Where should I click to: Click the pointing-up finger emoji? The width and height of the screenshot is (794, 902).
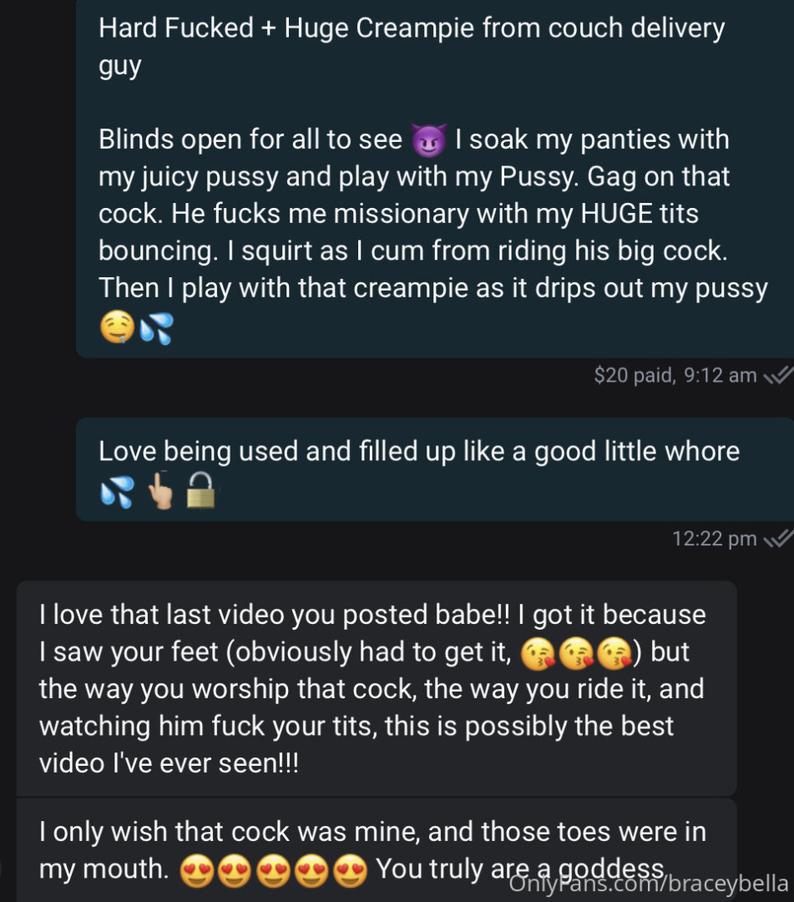pos(160,490)
